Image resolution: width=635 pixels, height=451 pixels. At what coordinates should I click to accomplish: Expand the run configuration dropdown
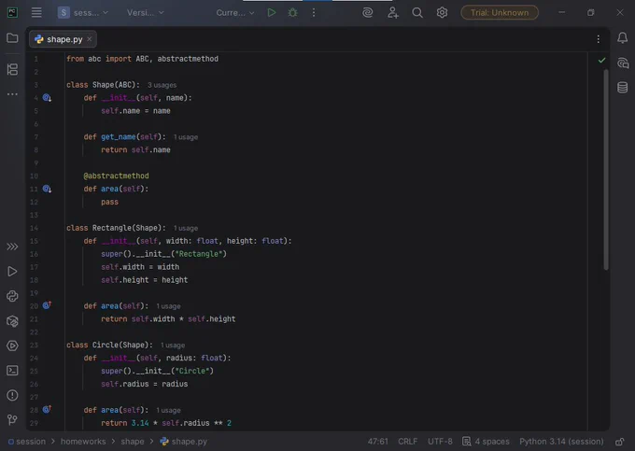coord(235,12)
